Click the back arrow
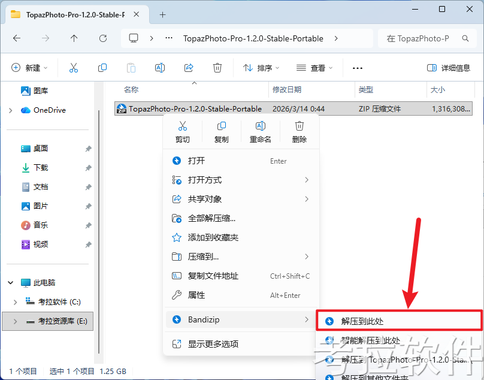 tap(17, 37)
